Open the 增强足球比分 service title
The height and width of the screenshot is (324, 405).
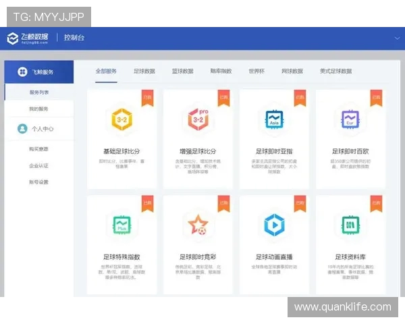pyautogui.click(x=198, y=151)
